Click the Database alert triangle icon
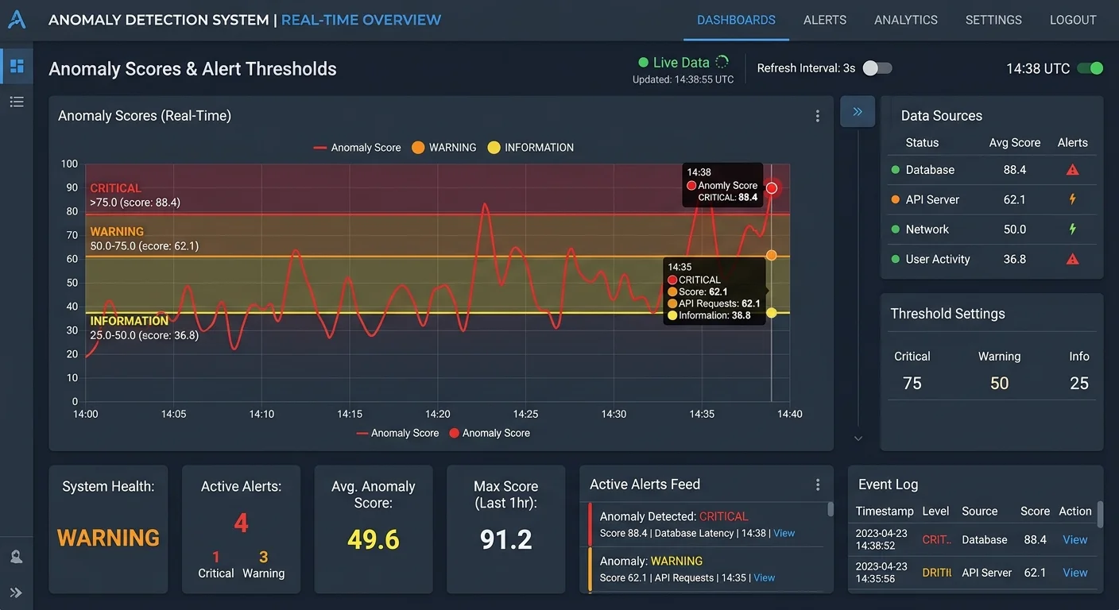 tap(1072, 170)
